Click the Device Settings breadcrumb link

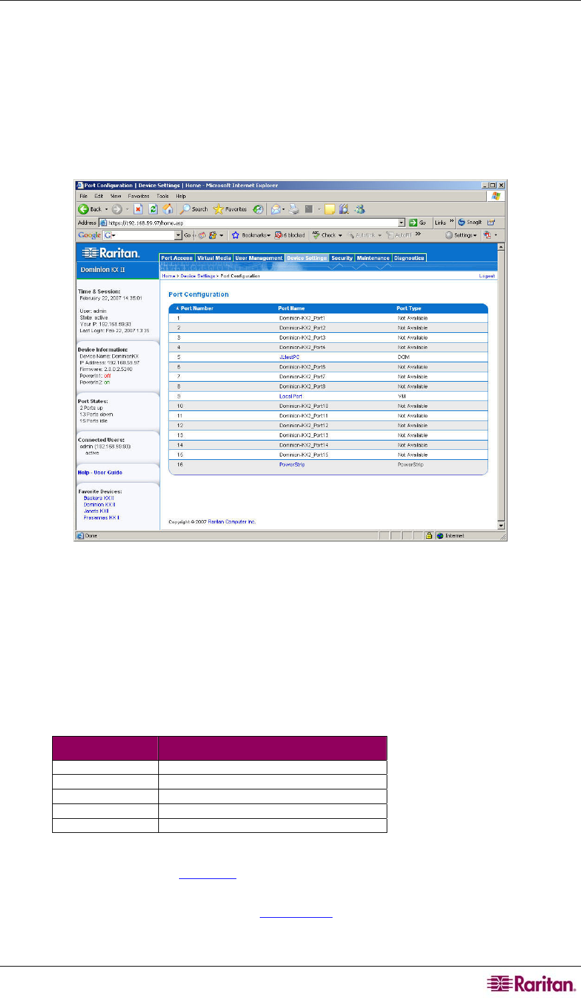(x=198, y=276)
